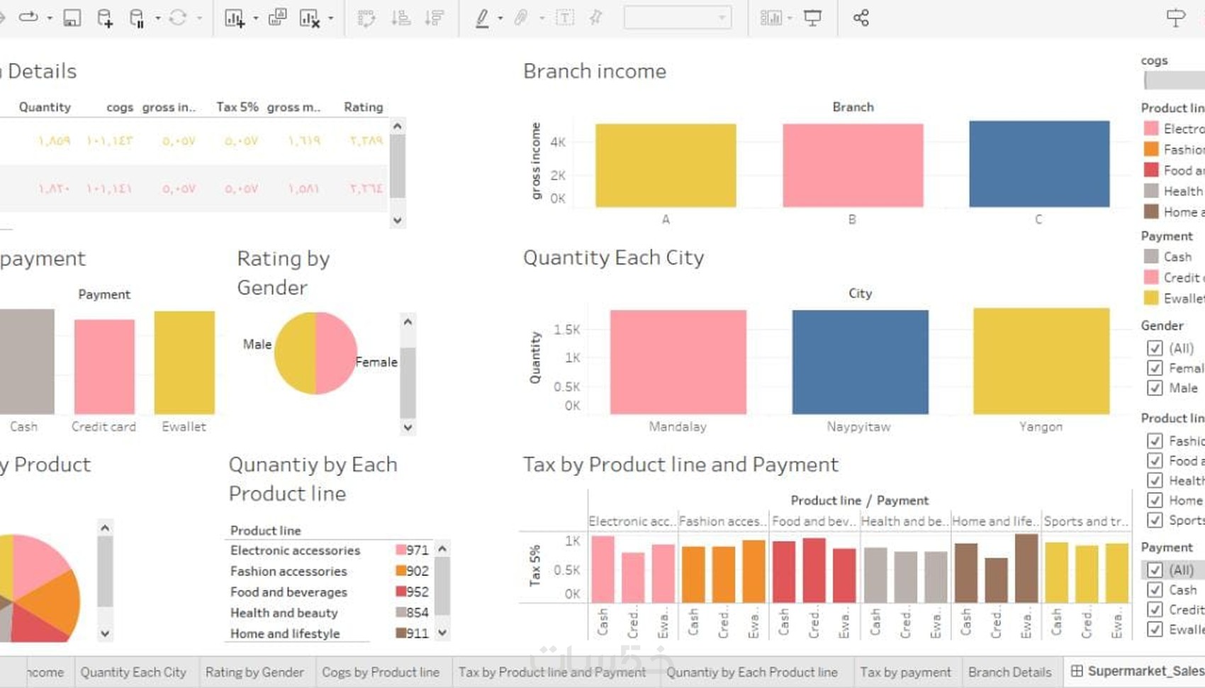The height and width of the screenshot is (688, 1205).
Task: Open the Fit selector dropdown
Action: pyautogui.click(x=722, y=18)
